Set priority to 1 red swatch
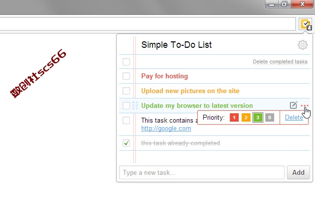 234,117
